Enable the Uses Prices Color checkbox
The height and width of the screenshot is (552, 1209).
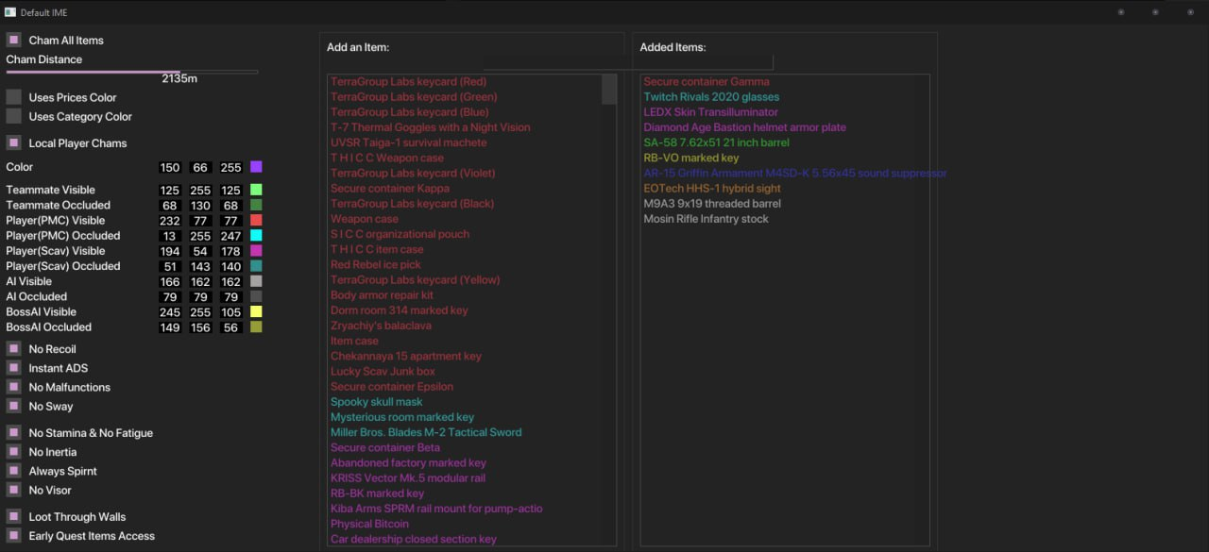tap(14, 97)
